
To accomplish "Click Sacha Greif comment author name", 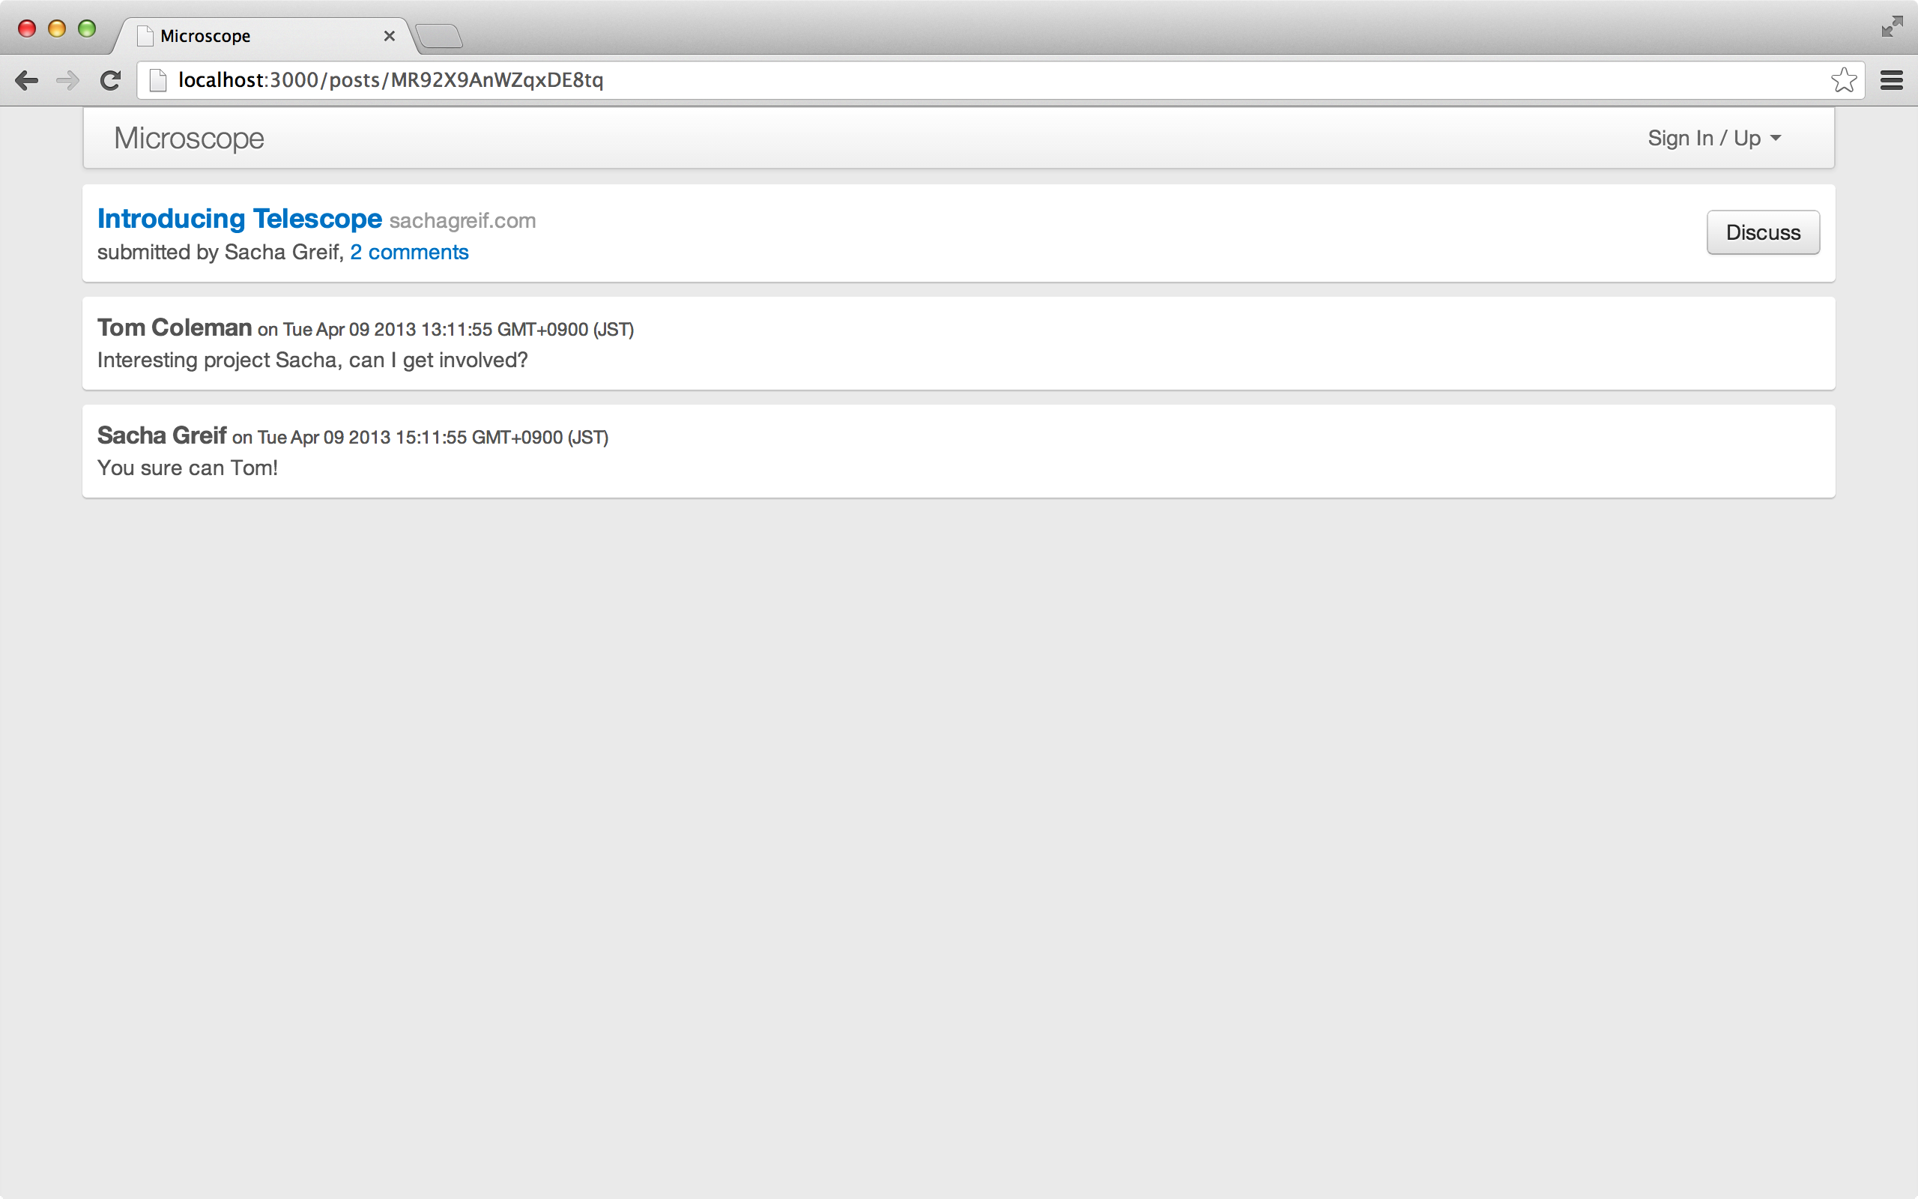I will click(162, 435).
